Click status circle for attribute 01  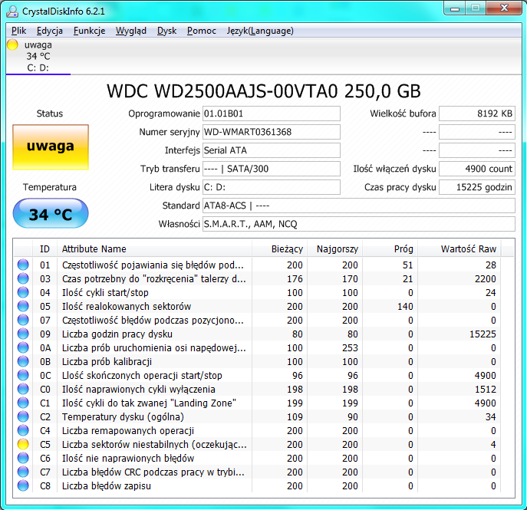click(x=23, y=265)
